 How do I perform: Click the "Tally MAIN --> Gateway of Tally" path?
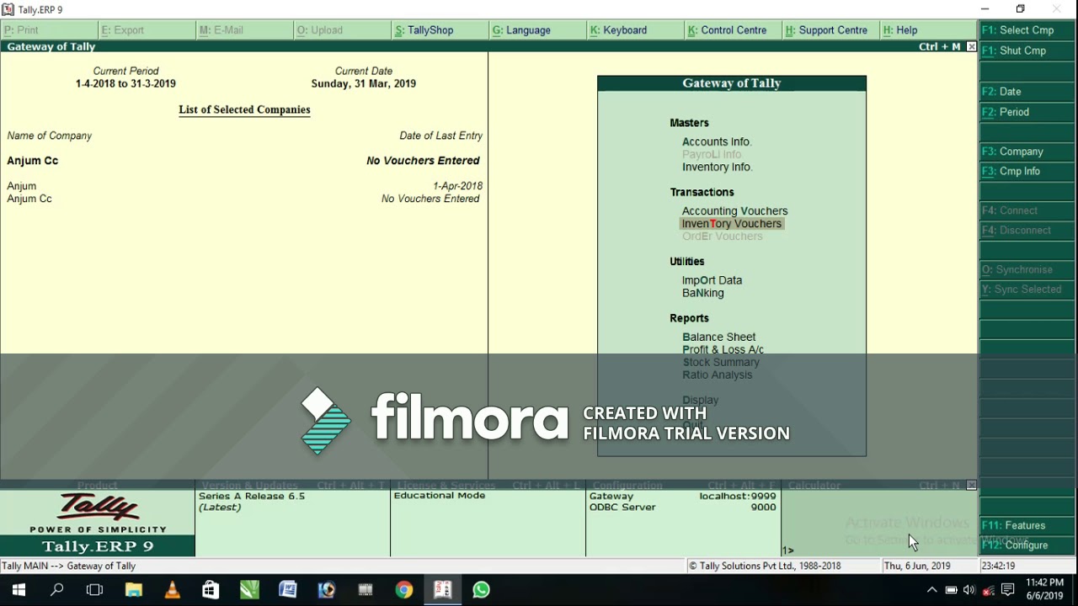[69, 566]
